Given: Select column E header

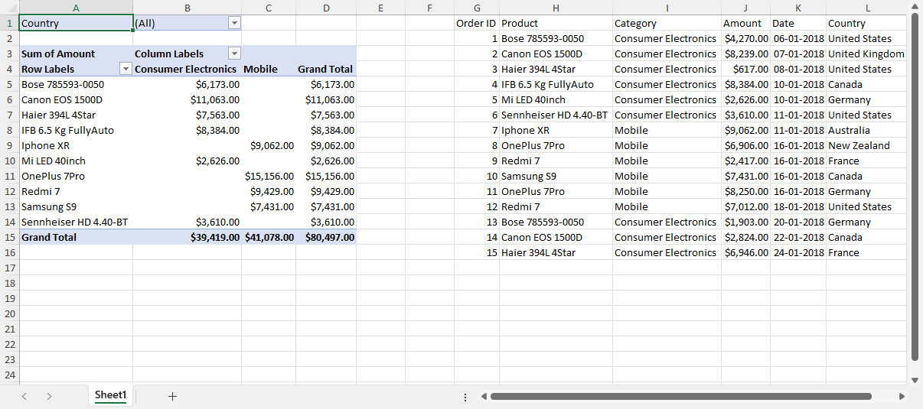Looking at the screenshot, I should click(x=380, y=8).
